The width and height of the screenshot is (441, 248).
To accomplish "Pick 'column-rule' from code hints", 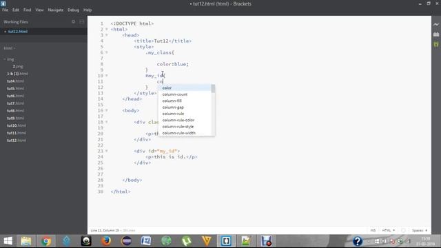I will point(185,114).
